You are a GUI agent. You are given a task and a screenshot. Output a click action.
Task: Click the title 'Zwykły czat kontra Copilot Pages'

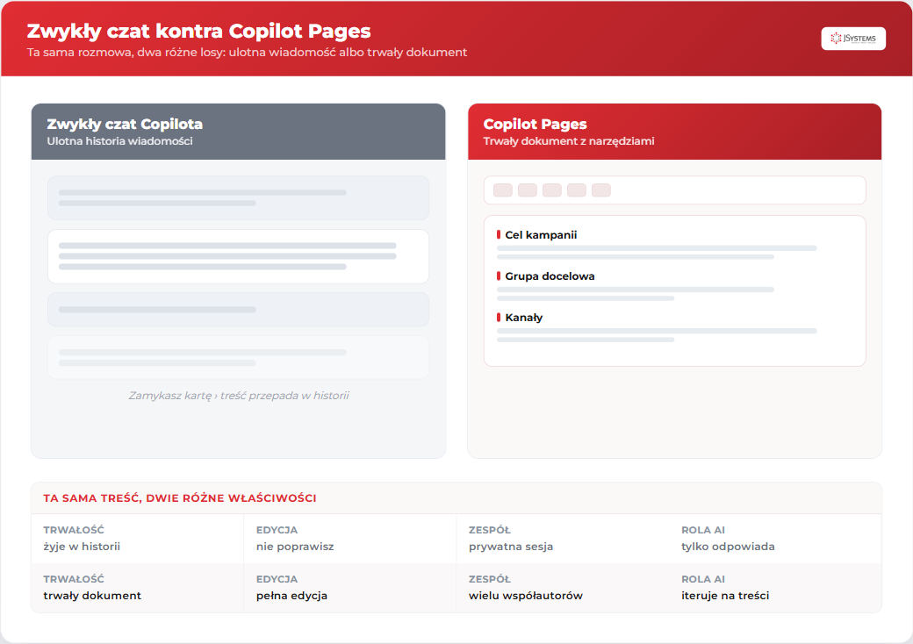pos(198,31)
